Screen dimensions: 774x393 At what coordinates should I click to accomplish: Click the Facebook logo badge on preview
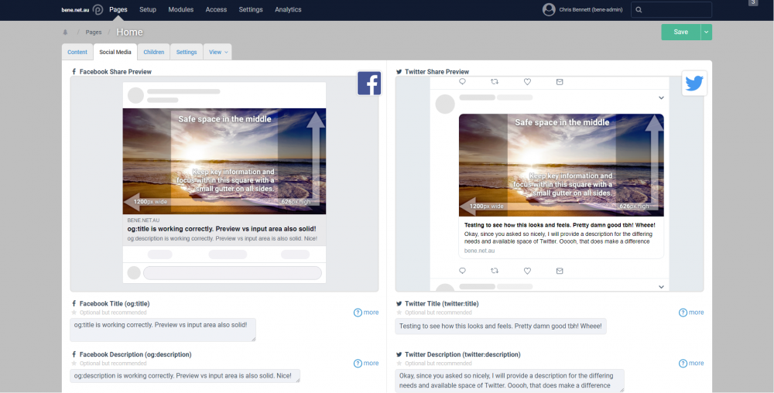[369, 84]
